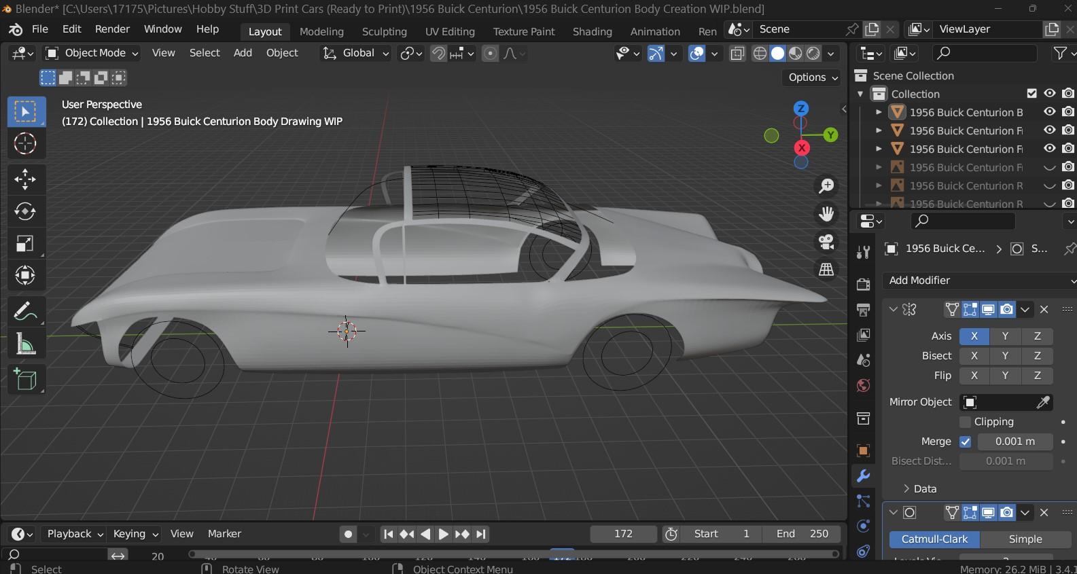Switch to Wireframe viewport shading
The image size is (1077, 574).
760,54
